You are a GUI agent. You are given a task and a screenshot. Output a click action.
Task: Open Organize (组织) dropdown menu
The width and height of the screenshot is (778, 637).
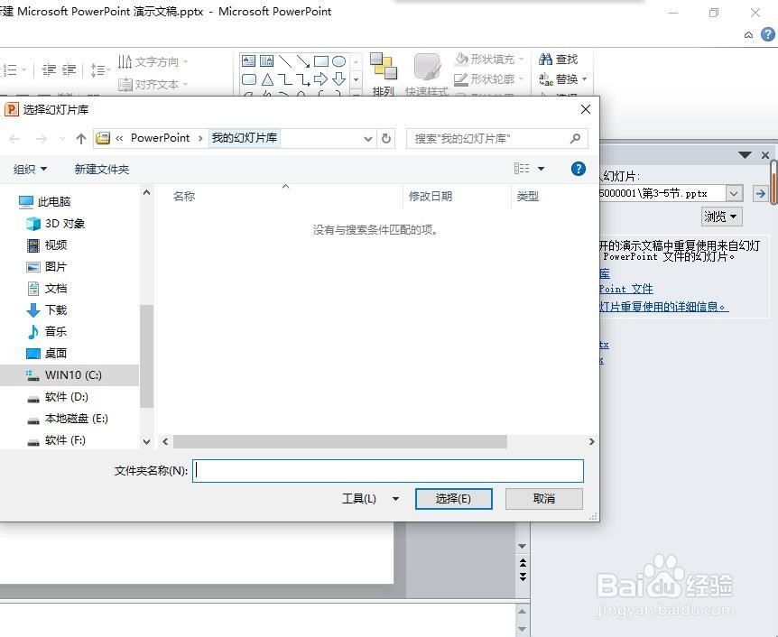coord(30,169)
